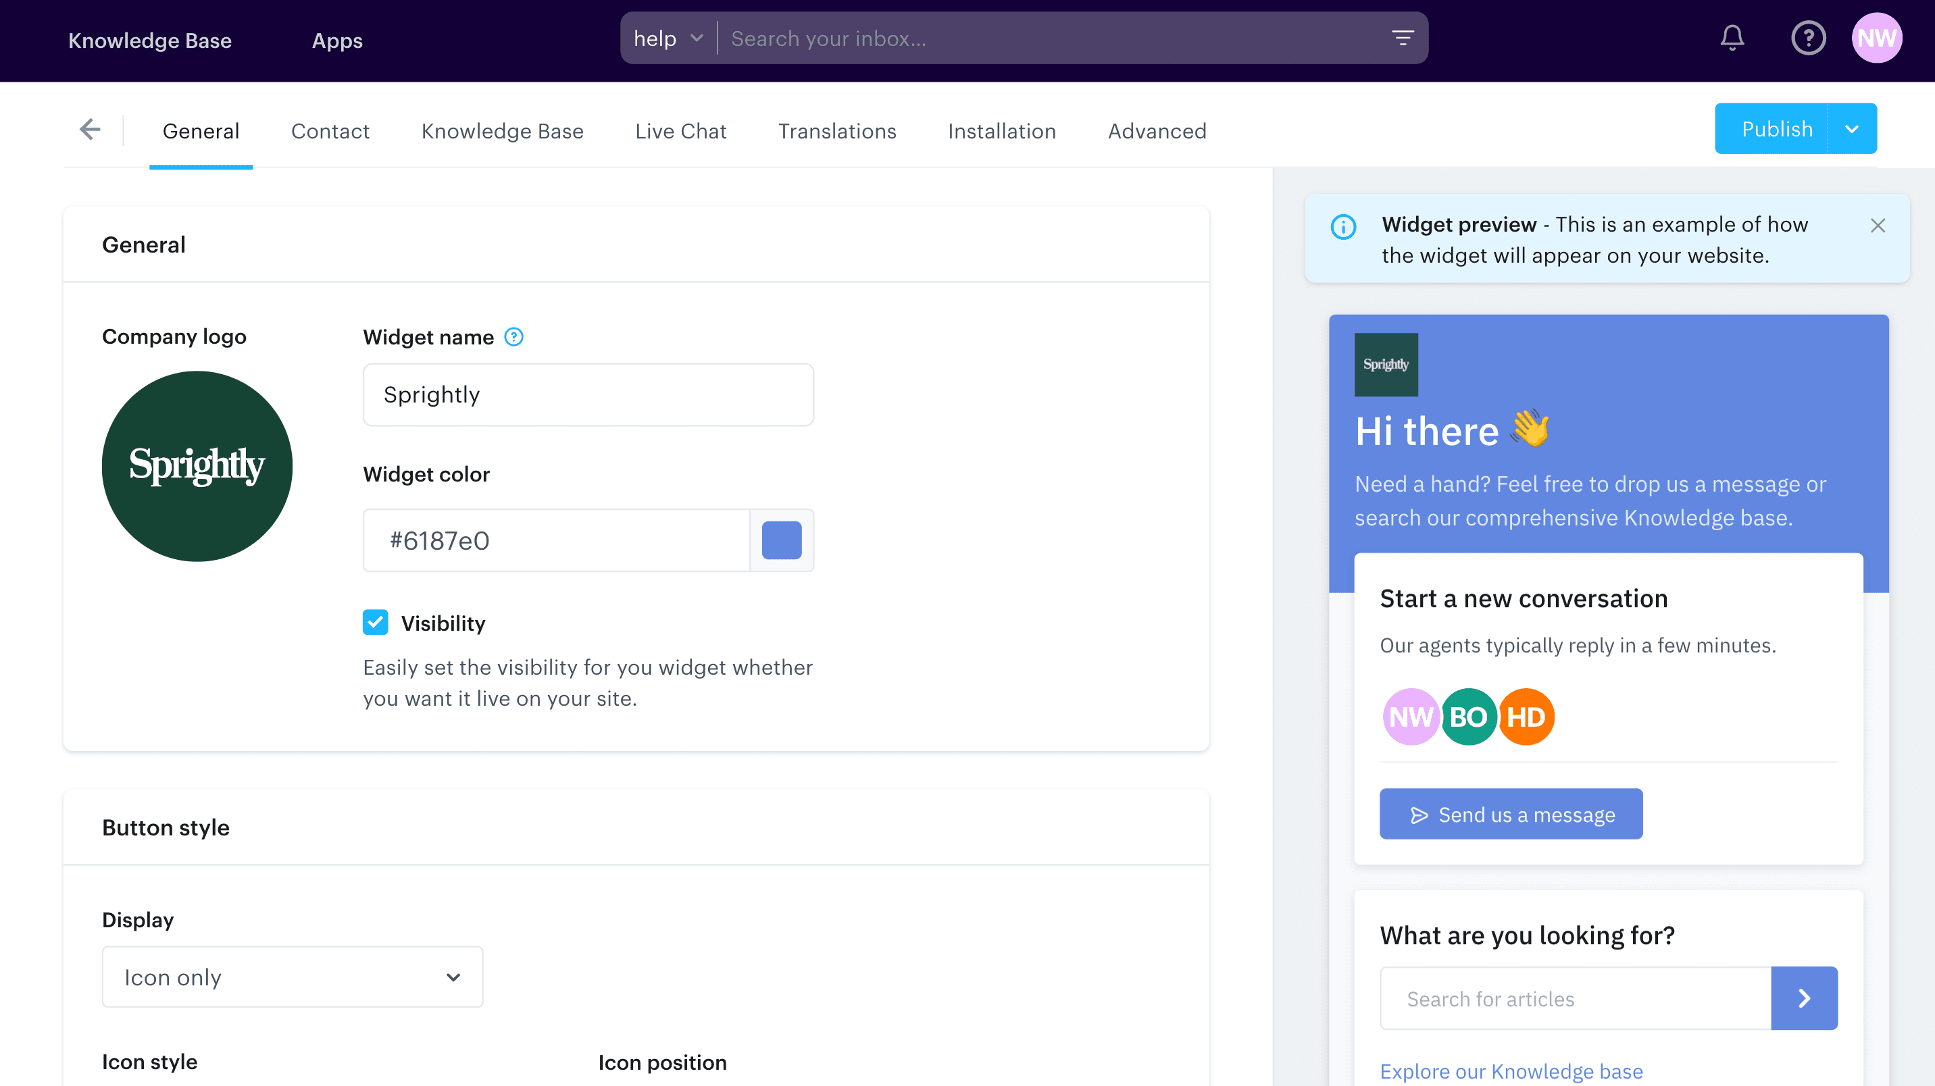Go back using the arrow icon
This screenshot has width=1935, height=1086.
(89, 128)
